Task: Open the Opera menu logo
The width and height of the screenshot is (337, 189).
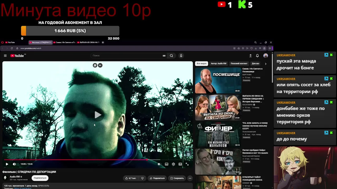Action: [2, 42]
